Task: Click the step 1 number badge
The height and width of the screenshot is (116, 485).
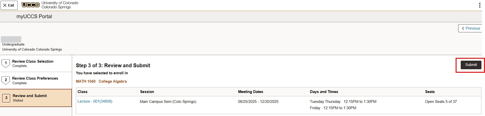Action: 6,63
